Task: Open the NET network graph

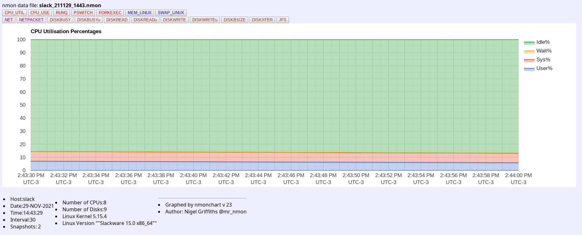Action: click(x=9, y=20)
